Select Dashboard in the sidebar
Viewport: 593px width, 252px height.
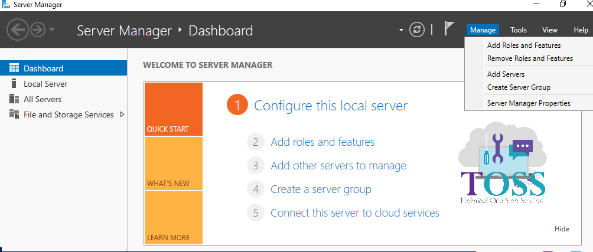tap(64, 68)
